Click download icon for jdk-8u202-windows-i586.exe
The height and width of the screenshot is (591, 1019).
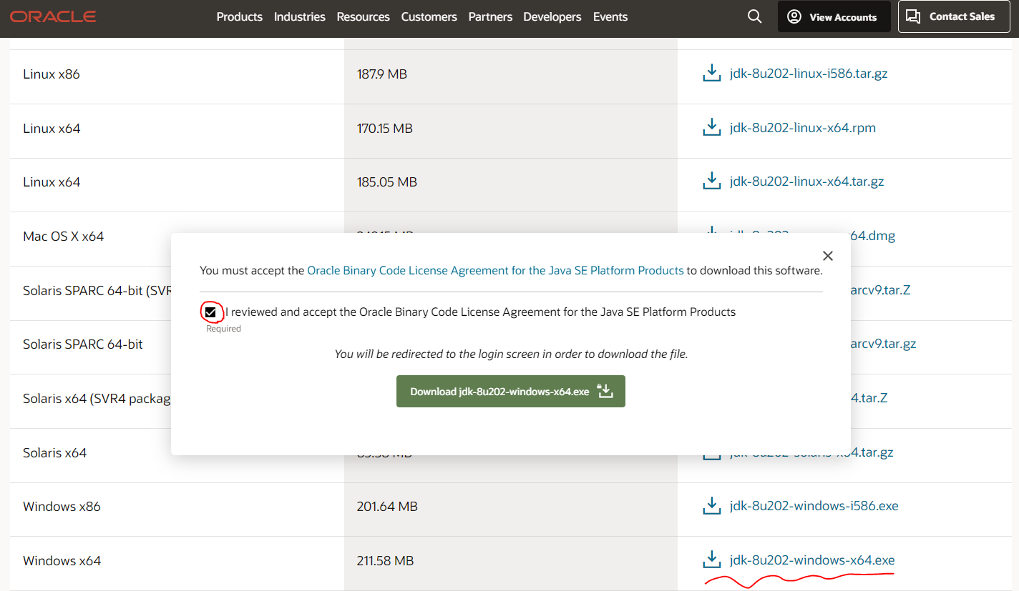(x=711, y=505)
